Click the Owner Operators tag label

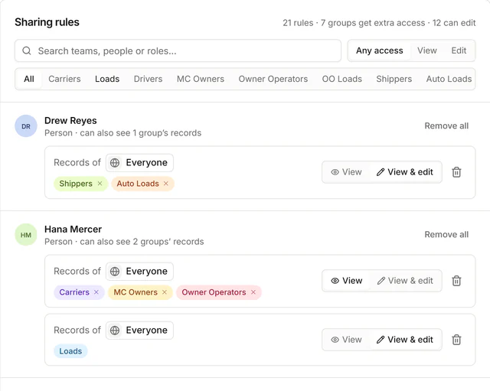(x=214, y=292)
